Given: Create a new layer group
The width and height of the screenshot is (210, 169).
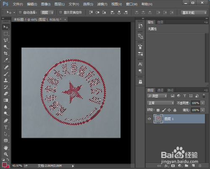Looking at the screenshot, I should (186, 166).
